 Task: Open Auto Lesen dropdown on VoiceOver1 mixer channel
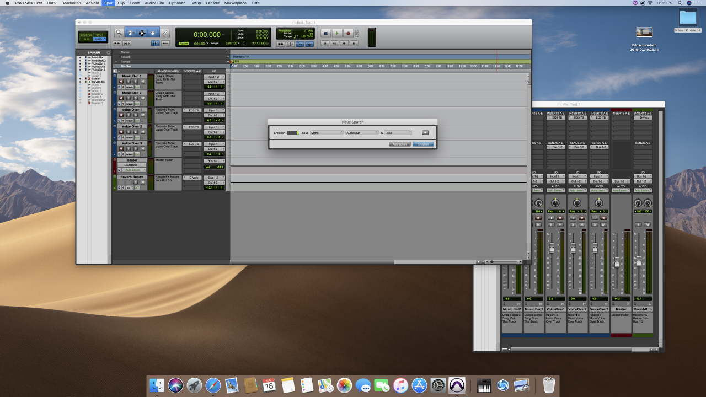555,190
